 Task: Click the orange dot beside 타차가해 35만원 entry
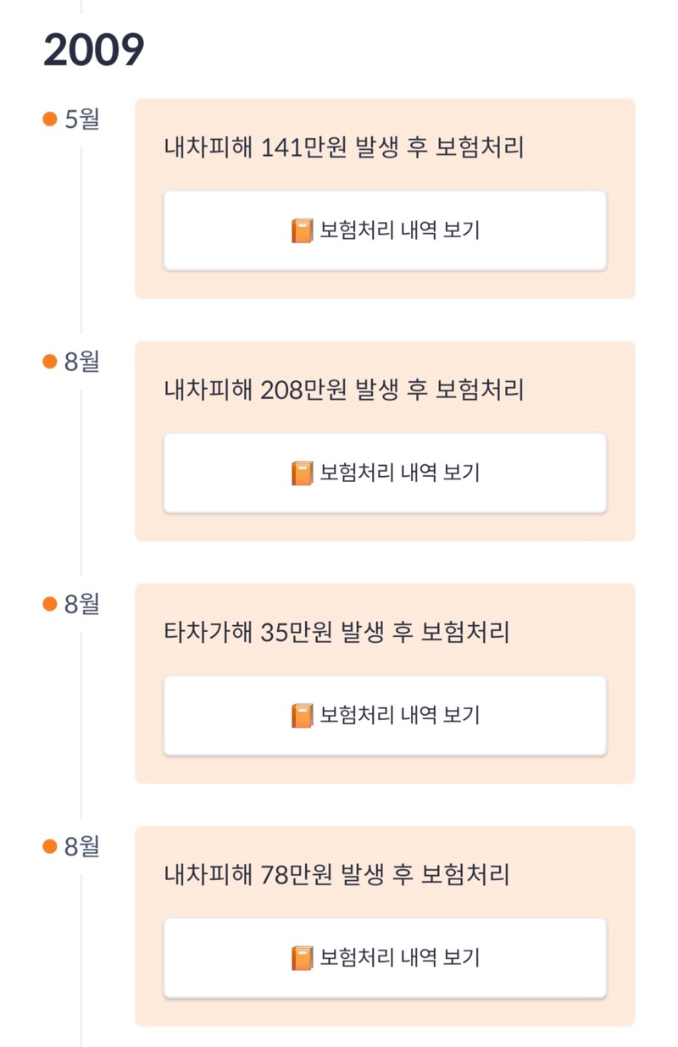49,604
